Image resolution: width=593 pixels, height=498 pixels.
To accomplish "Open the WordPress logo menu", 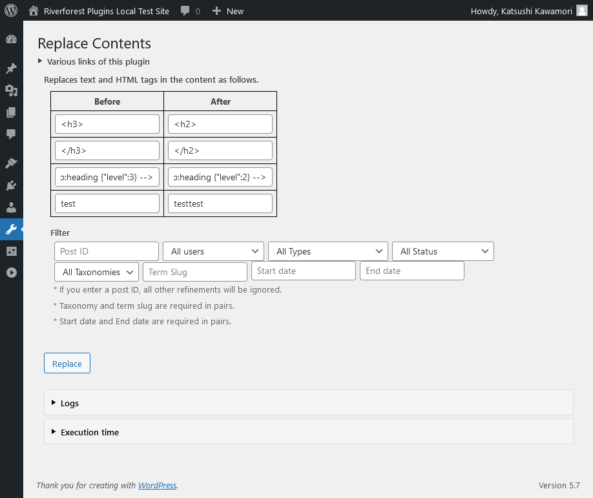I will (x=11, y=10).
